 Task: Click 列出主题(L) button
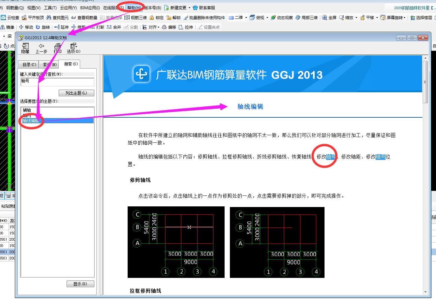click(x=77, y=93)
